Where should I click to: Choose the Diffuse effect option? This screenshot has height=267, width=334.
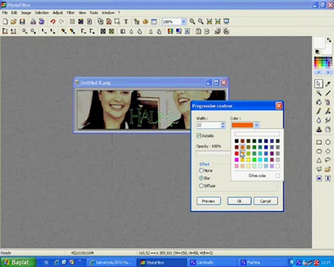click(202, 186)
